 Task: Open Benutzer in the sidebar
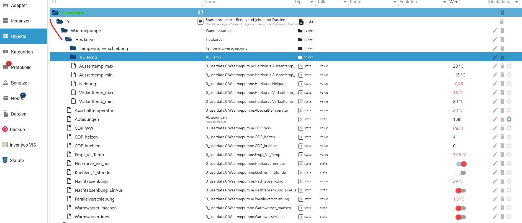coord(24,83)
